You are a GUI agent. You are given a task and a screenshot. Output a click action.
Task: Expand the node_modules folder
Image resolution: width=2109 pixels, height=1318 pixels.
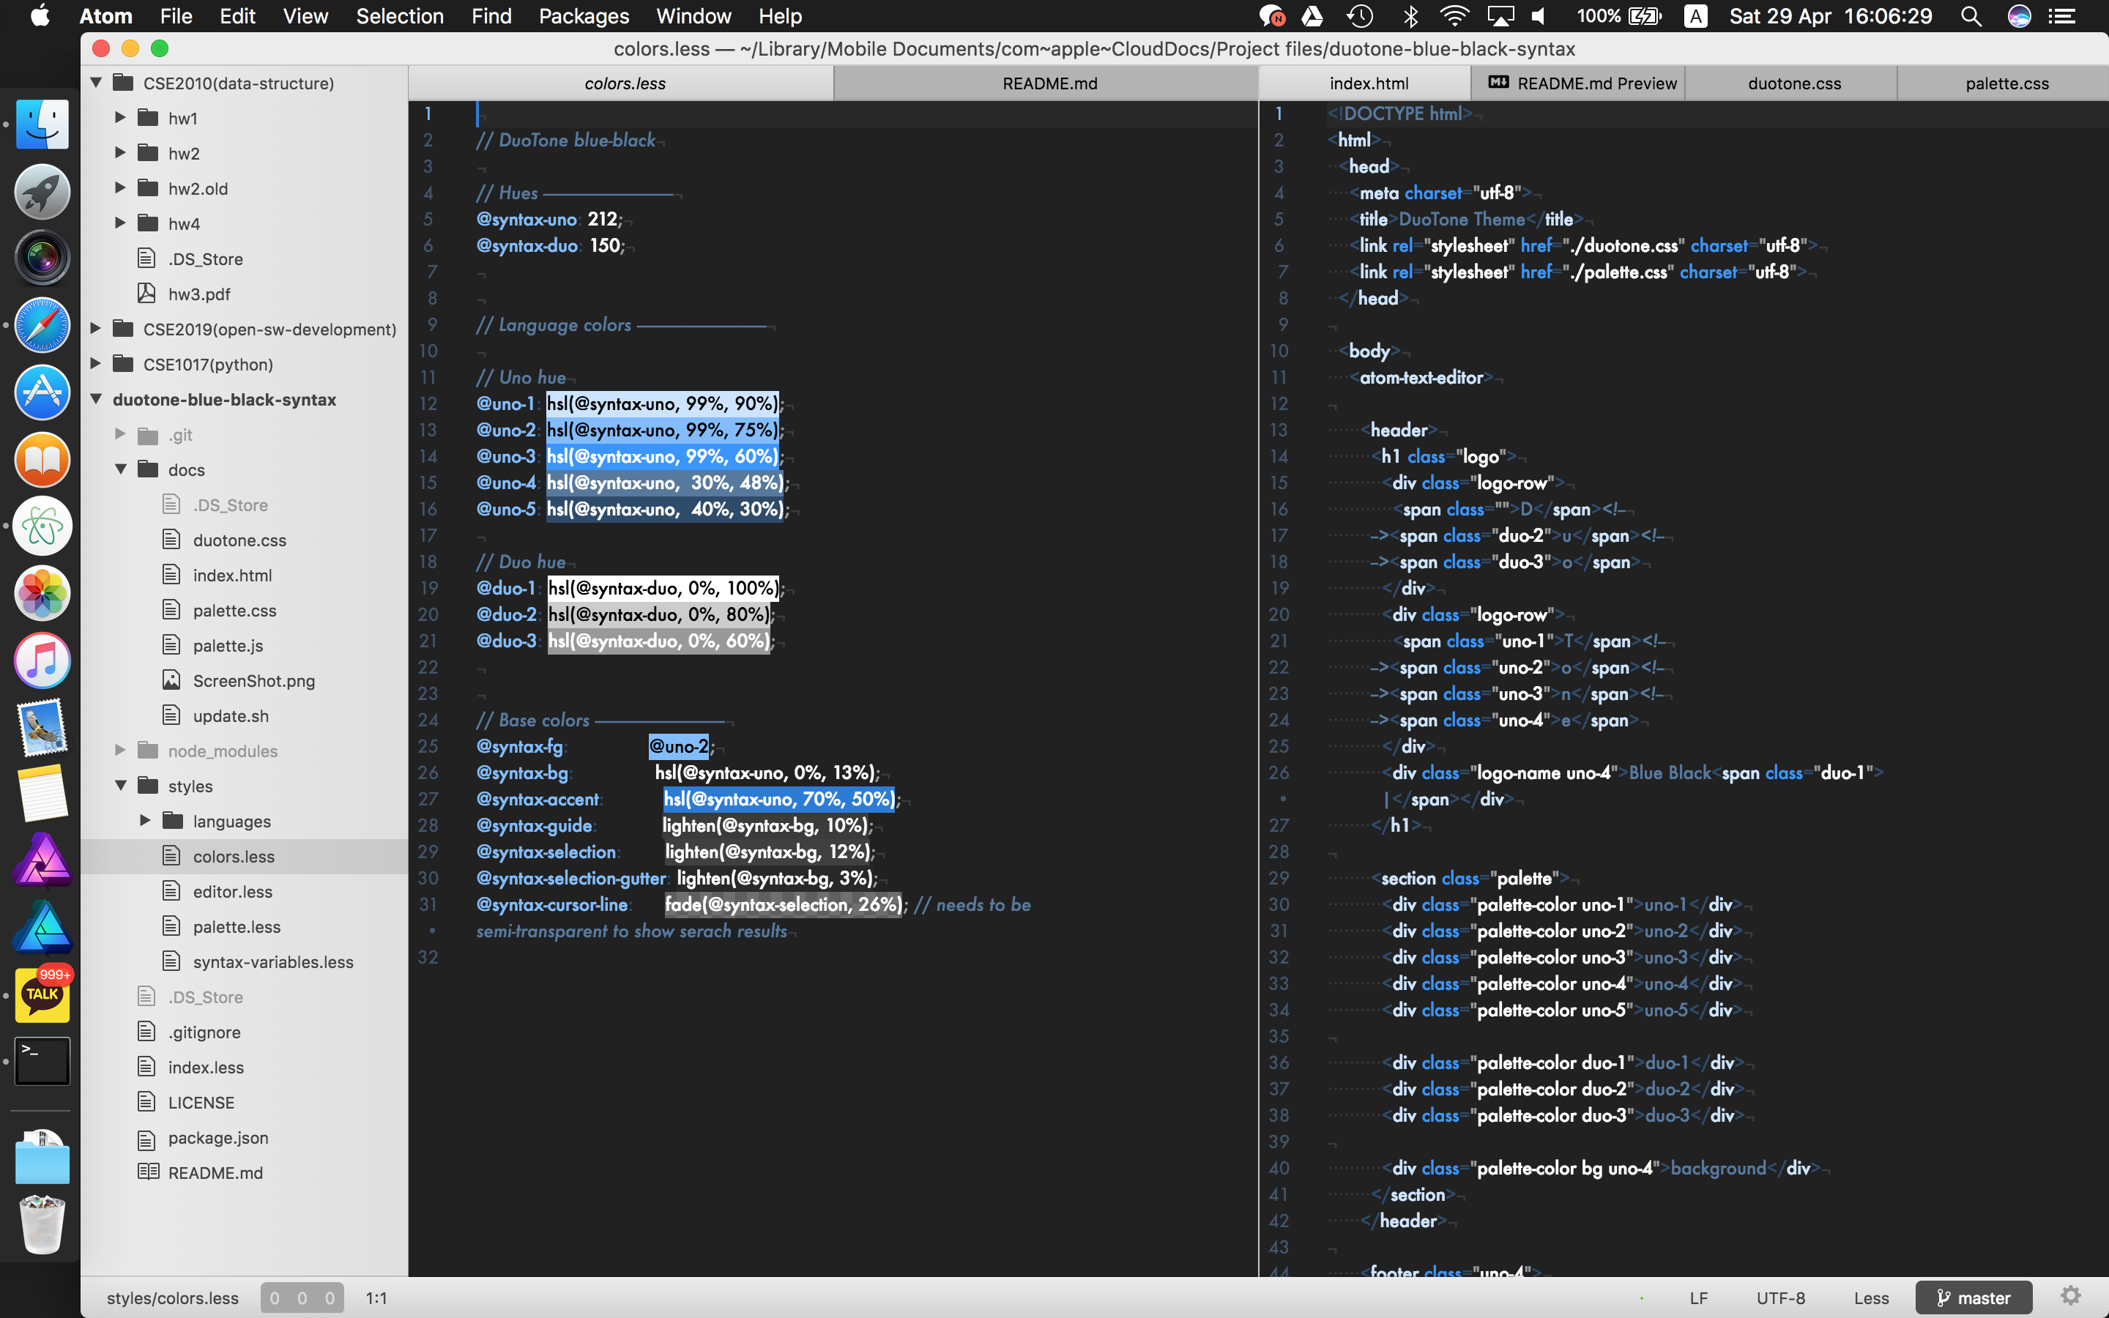pos(121,751)
